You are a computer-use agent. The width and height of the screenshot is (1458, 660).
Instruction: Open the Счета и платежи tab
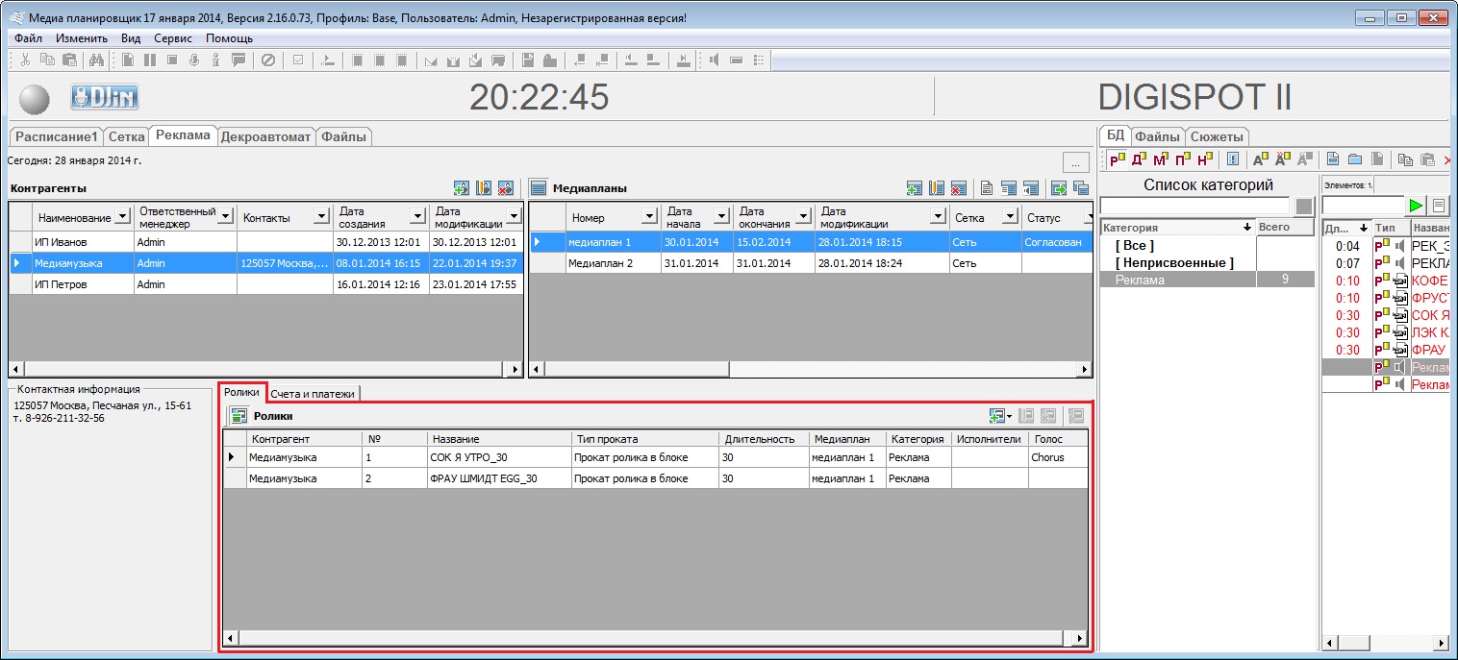(x=313, y=393)
